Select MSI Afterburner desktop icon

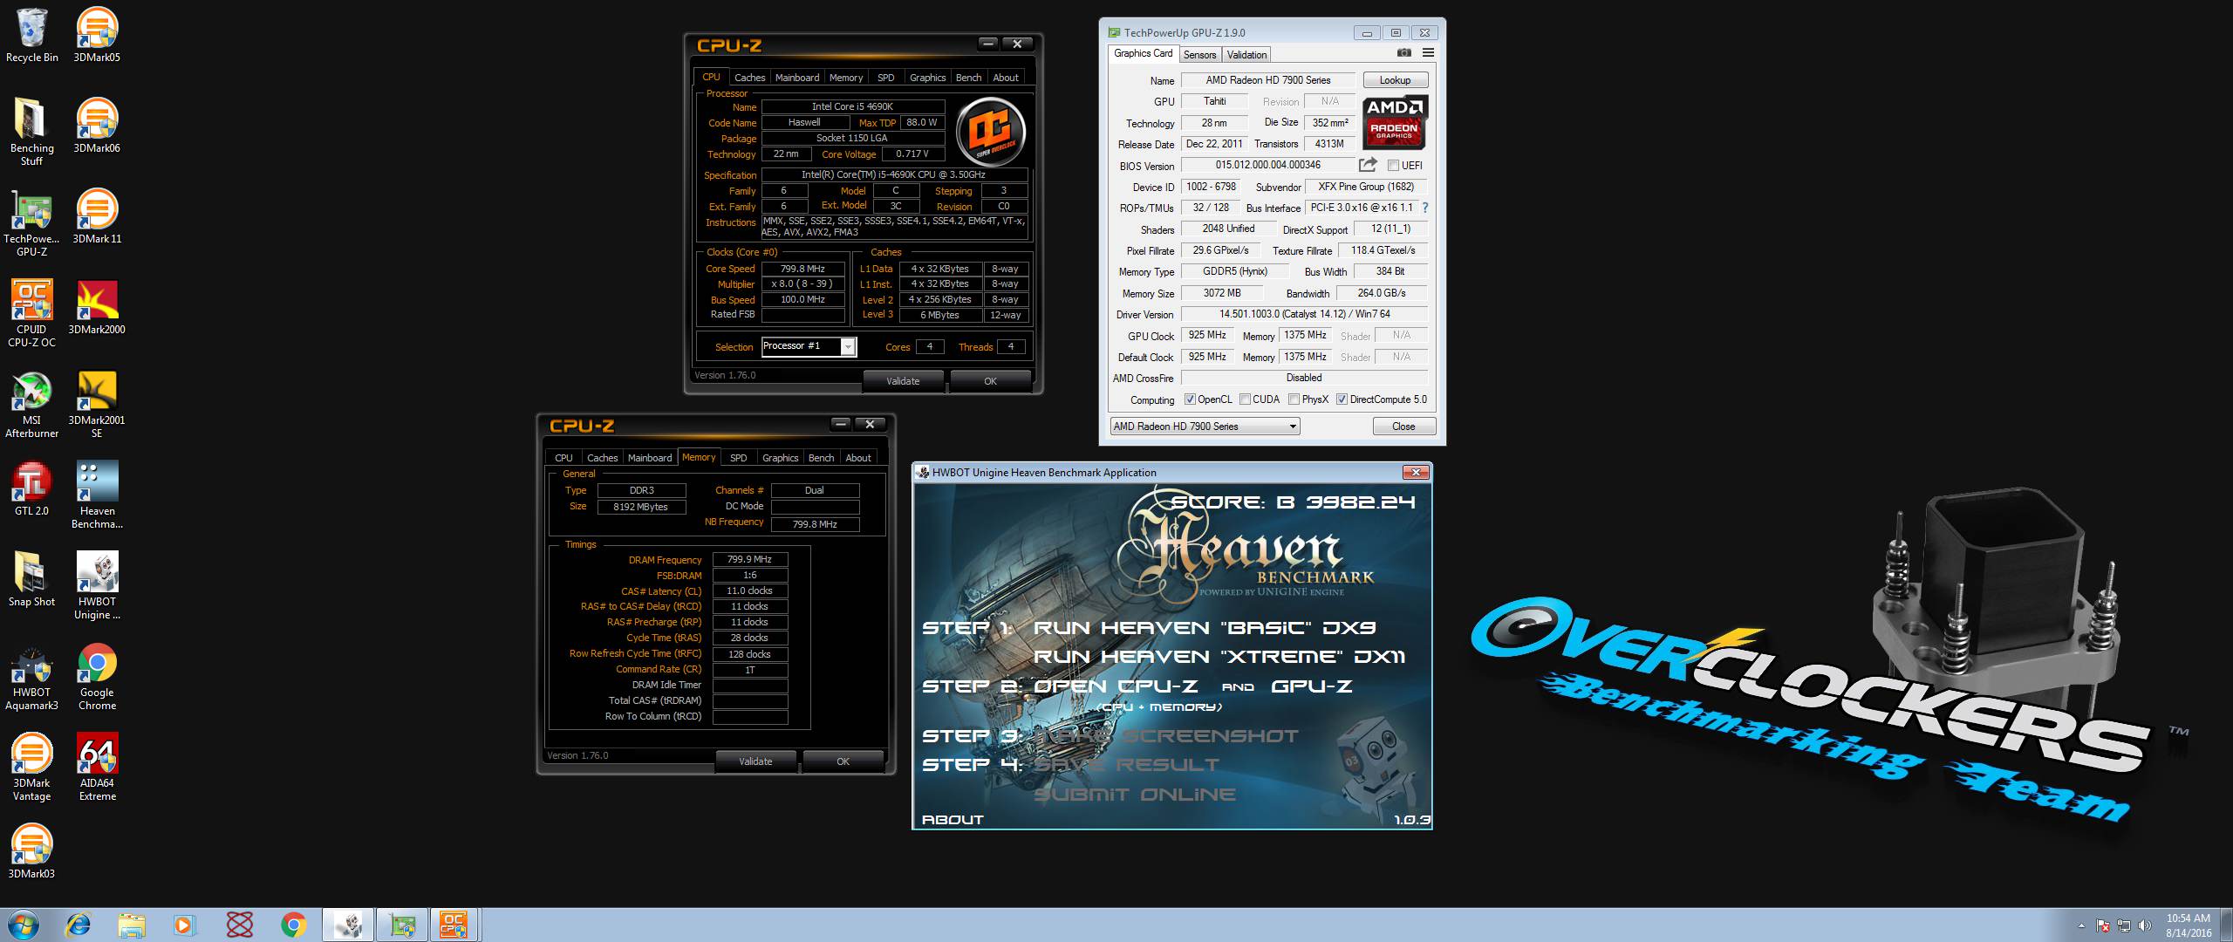coord(31,405)
